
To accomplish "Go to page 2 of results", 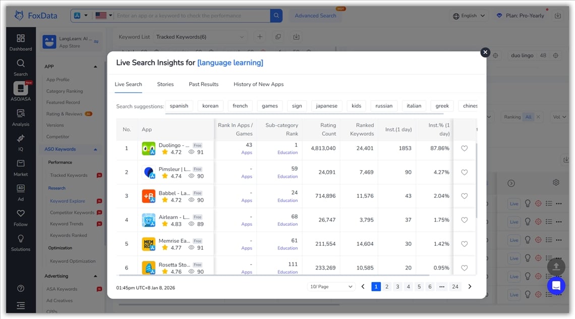I will coord(387,287).
